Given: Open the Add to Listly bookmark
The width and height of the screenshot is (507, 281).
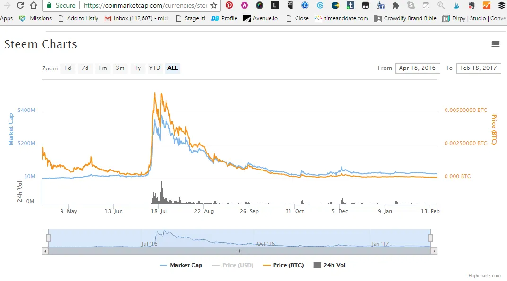Looking at the screenshot, I should [x=78, y=18].
